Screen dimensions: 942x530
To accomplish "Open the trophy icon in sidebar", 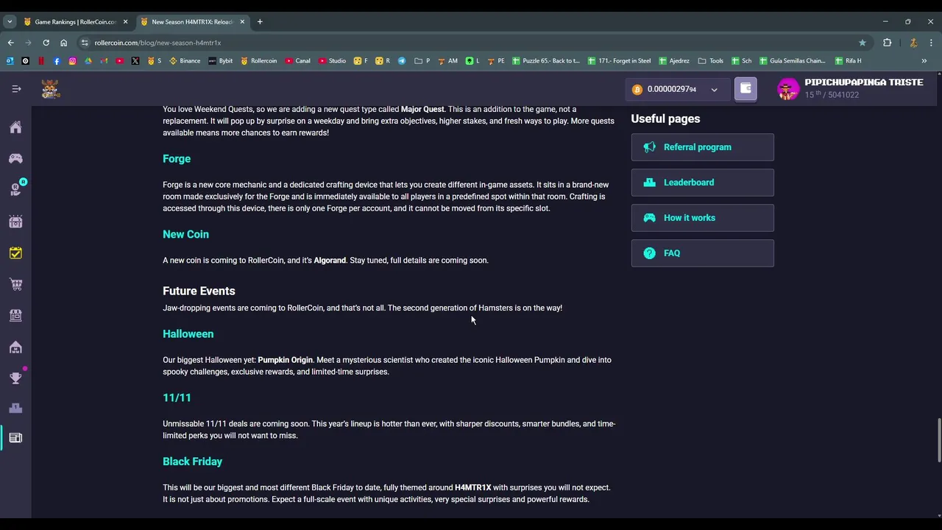I will 15,378.
